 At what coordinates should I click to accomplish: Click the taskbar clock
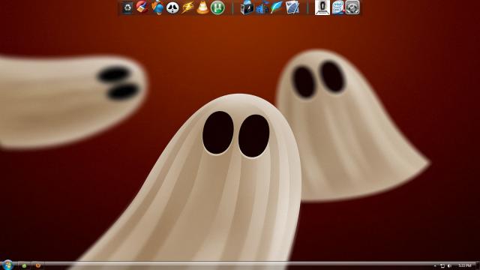[x=465, y=265]
